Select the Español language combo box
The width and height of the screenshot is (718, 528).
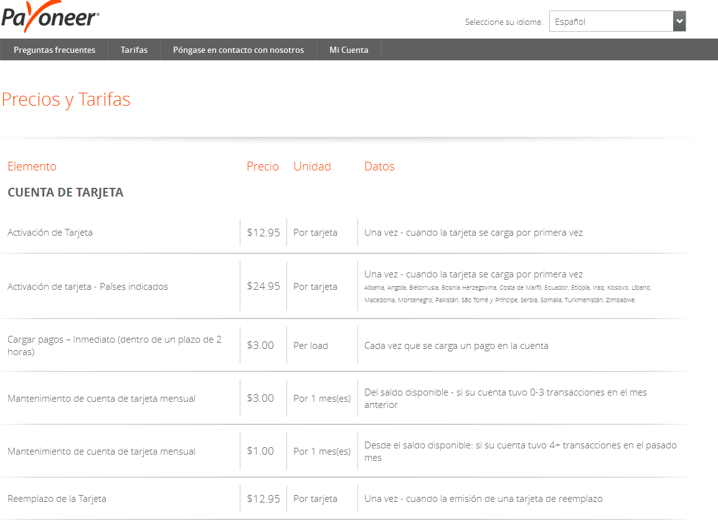coord(610,22)
